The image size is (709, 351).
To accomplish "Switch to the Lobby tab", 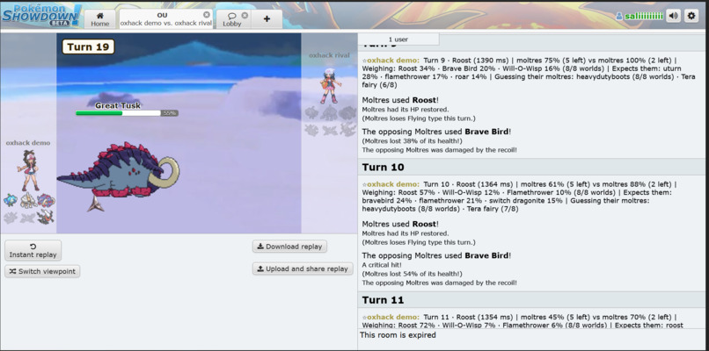I will click(x=232, y=19).
